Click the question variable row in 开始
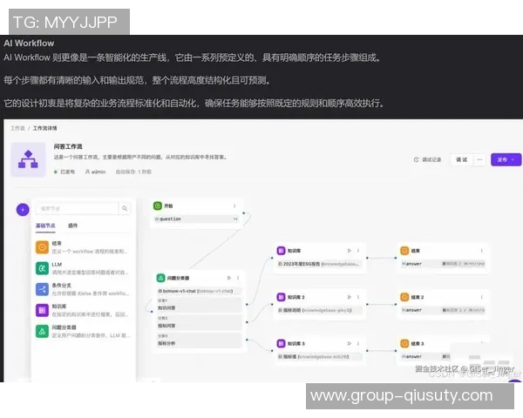 click(196, 219)
